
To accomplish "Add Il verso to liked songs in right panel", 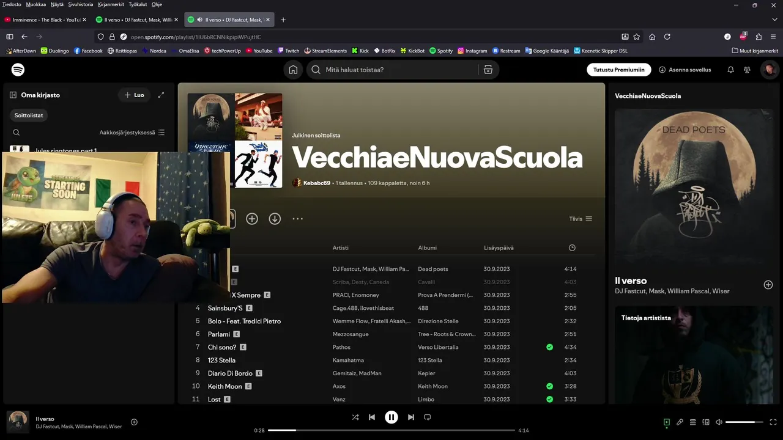I will tap(768, 285).
